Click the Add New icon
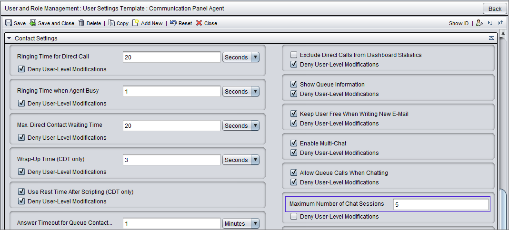Image resolution: width=509 pixels, height=230 pixels. [136, 23]
